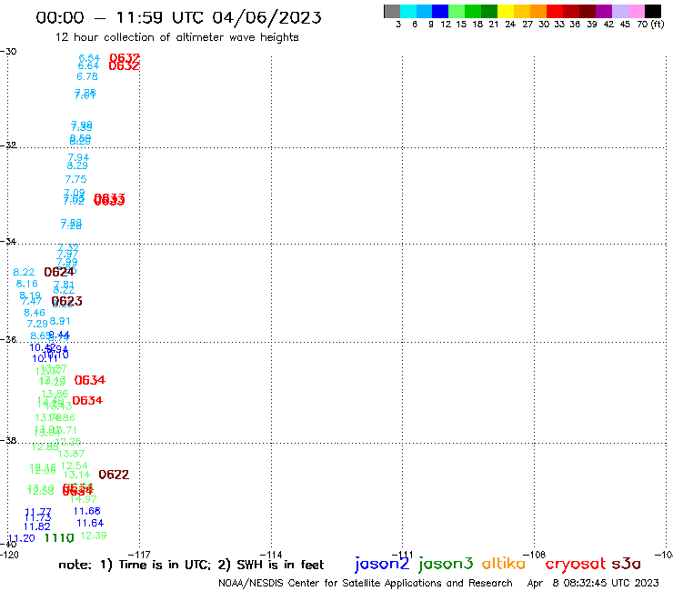Viewport: 673px width, 591px height.
Task: Click the wave height value '12.54'
Action: (75, 466)
